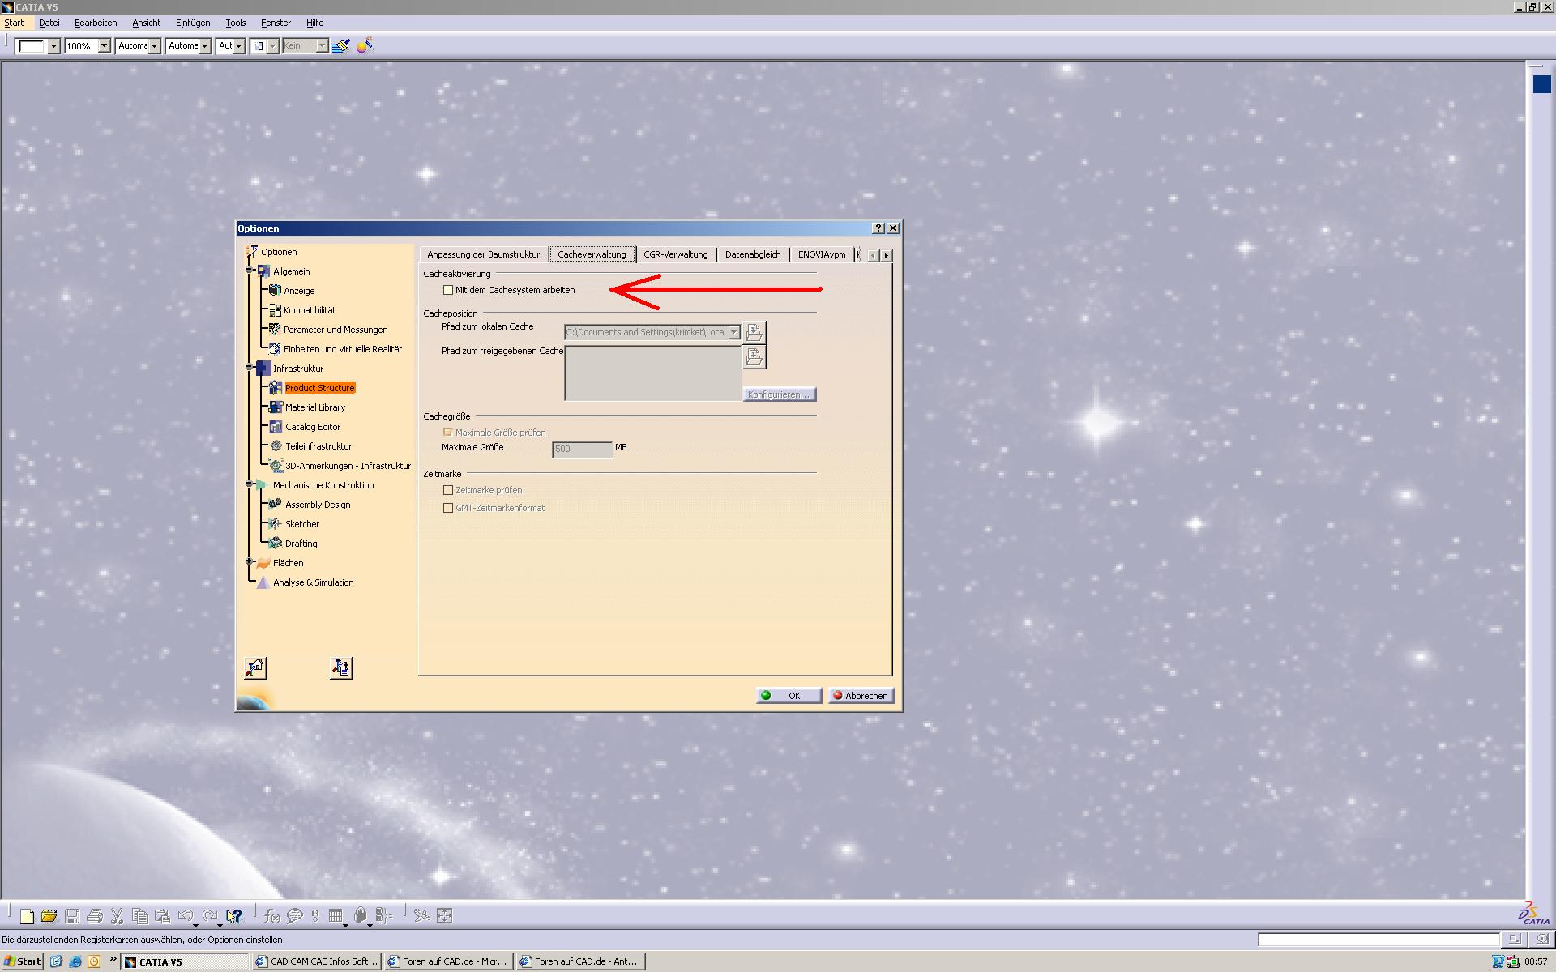The image size is (1556, 972).
Task: Toggle 'Zeitmarke prüfen' checkbox
Action: tap(448, 490)
